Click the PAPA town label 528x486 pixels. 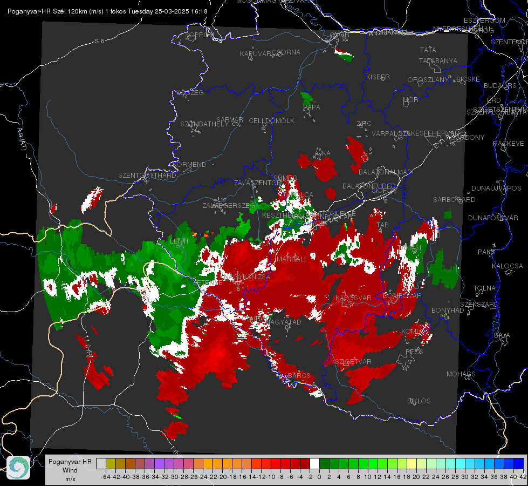(312, 107)
